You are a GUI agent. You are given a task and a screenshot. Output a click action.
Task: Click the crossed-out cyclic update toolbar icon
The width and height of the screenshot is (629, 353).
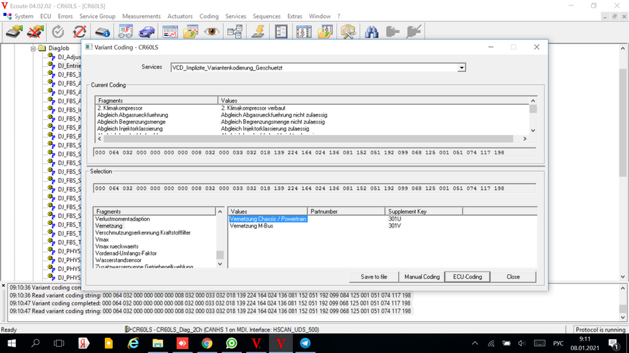coord(79,32)
